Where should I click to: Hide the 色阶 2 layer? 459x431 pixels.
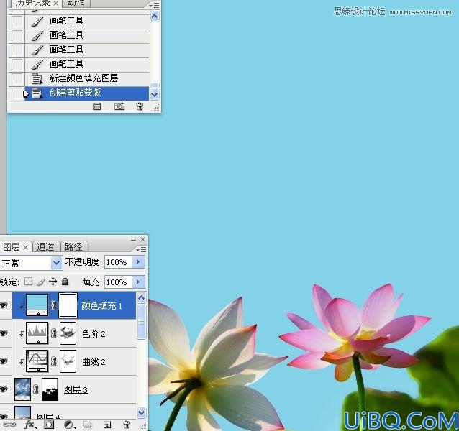click(4, 333)
